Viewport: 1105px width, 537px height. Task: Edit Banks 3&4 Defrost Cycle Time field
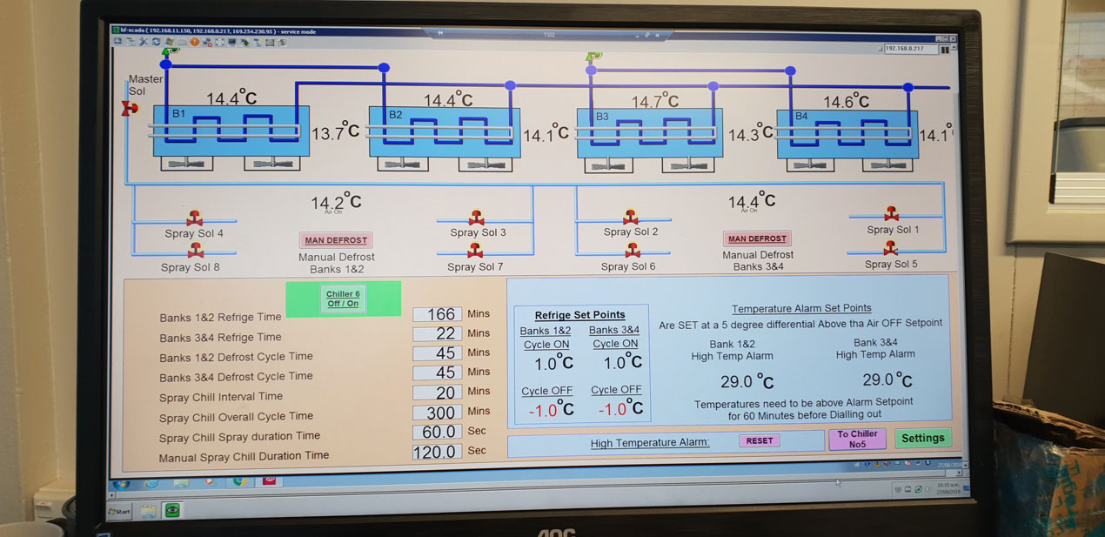437,373
